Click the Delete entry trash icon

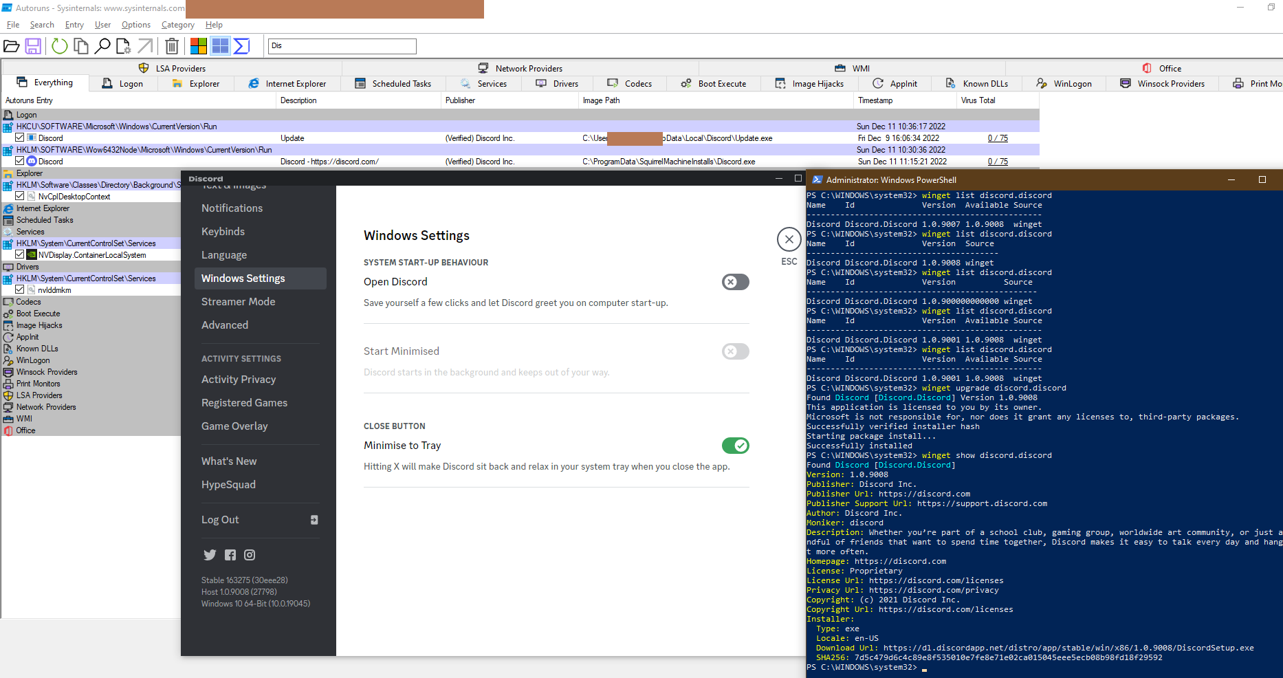[x=172, y=46]
